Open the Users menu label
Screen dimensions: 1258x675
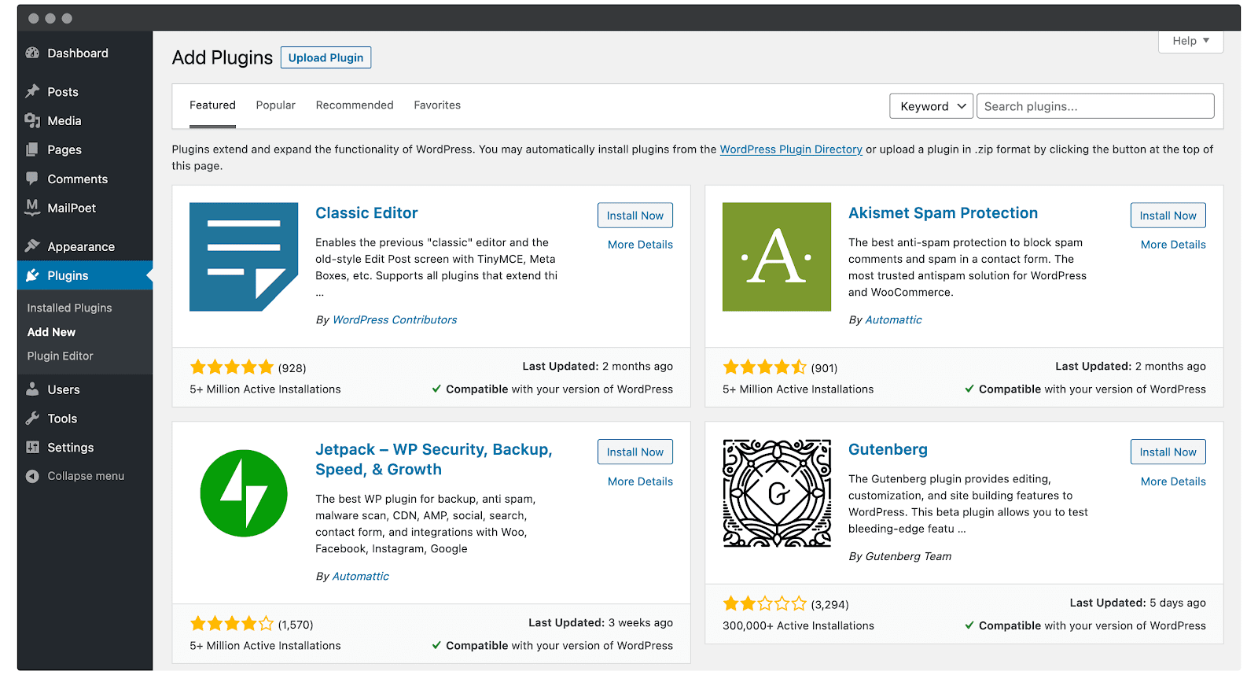coord(64,389)
